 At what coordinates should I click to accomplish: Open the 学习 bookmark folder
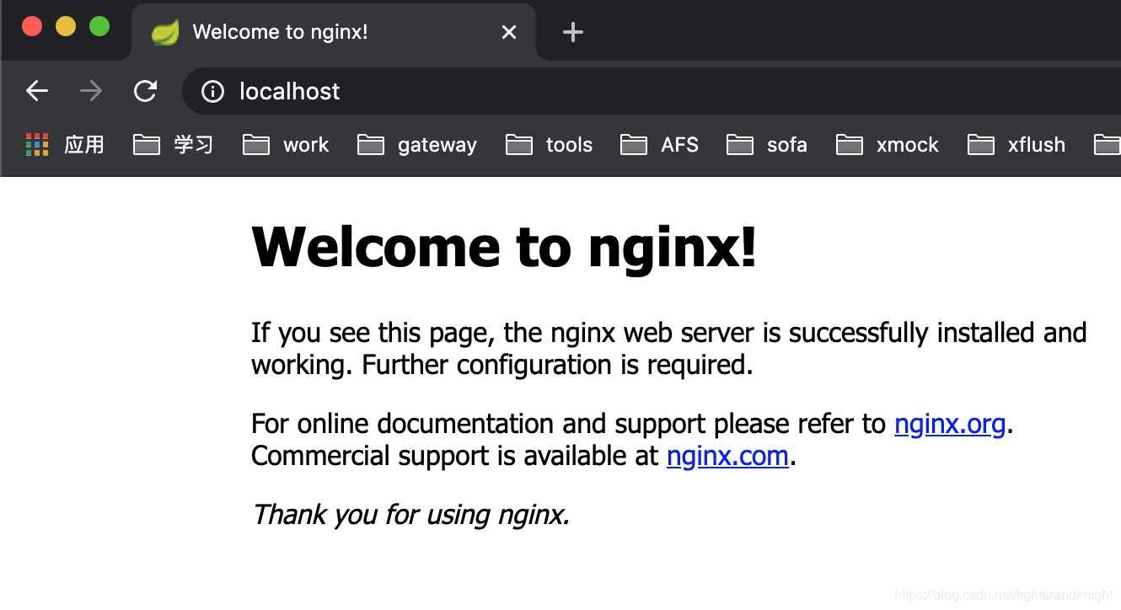174,145
